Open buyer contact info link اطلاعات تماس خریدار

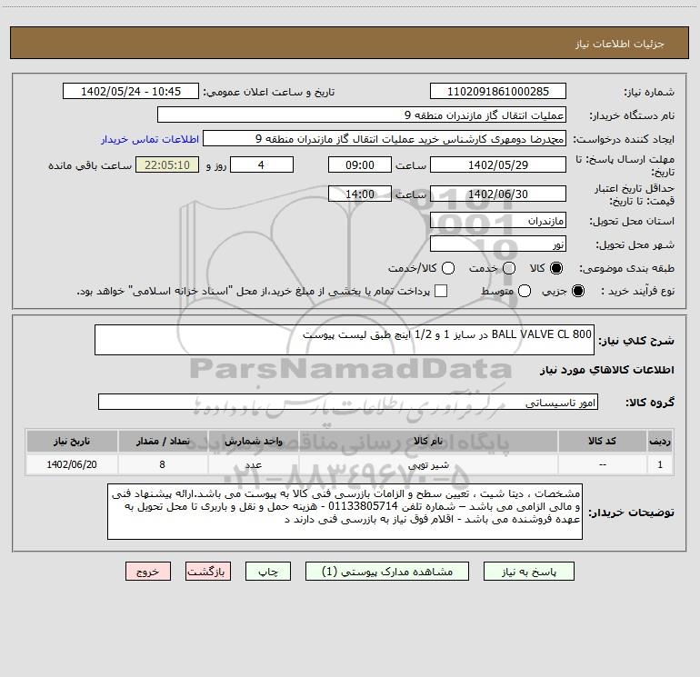150,139
